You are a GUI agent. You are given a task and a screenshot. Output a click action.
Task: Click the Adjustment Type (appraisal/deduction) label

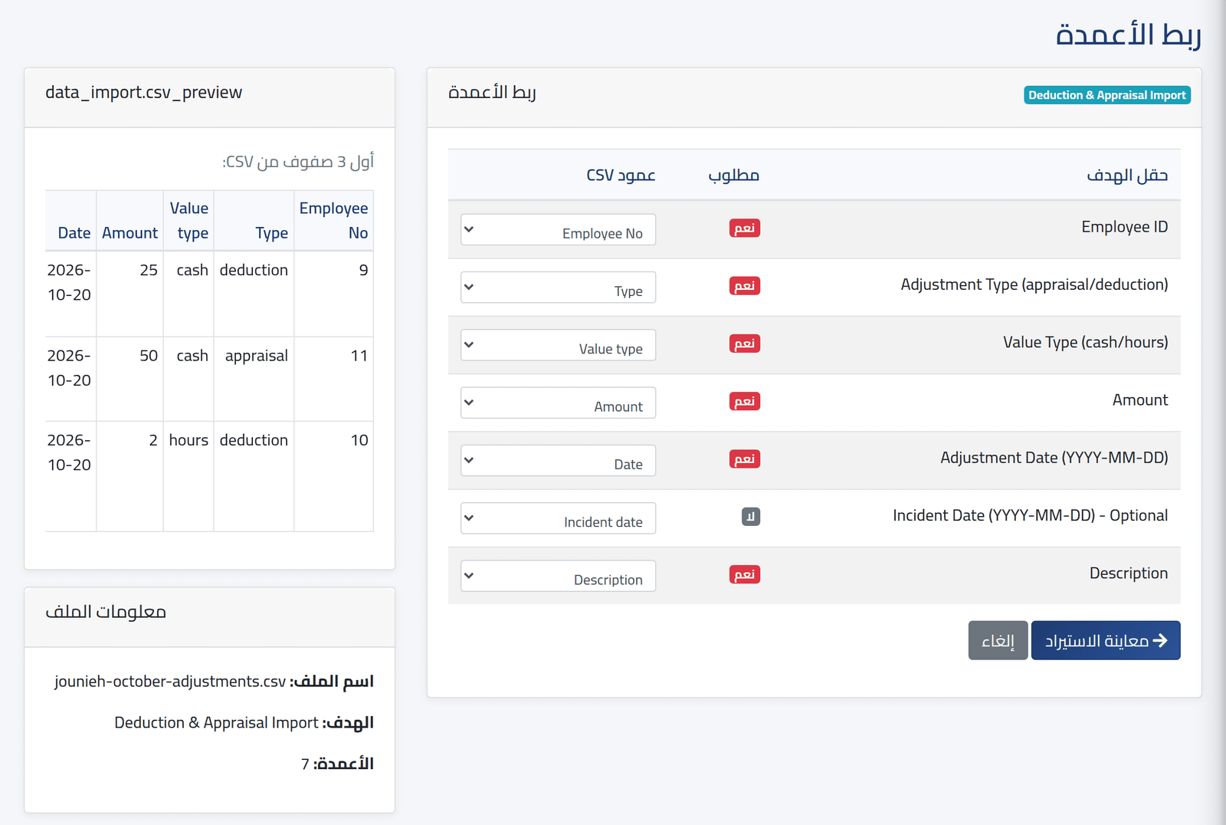(1034, 284)
